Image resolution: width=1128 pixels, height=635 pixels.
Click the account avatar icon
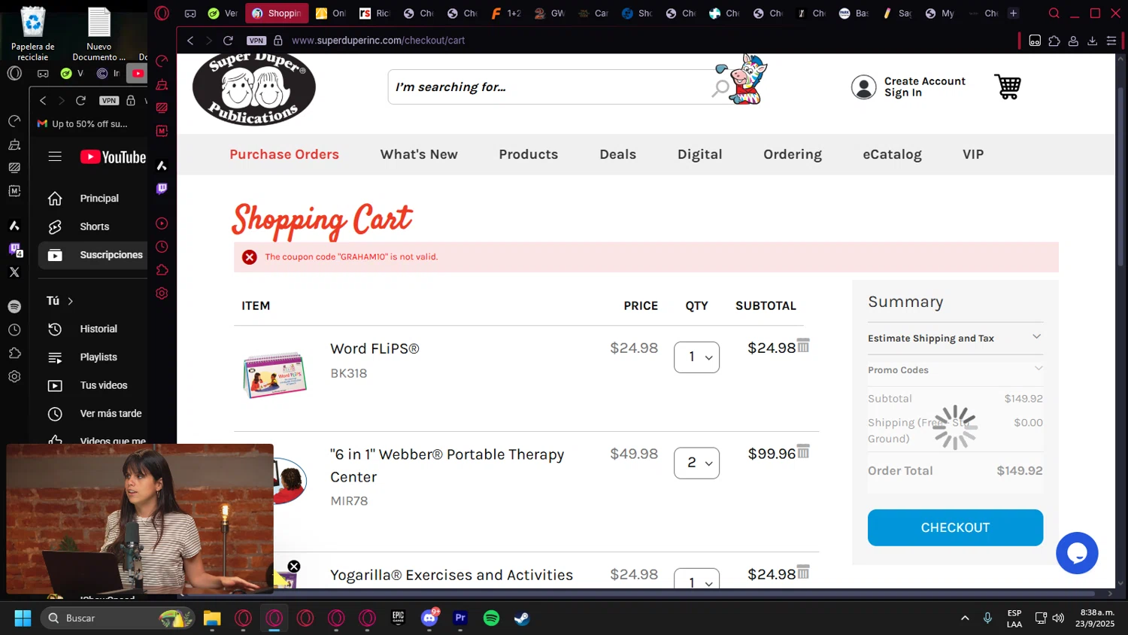click(x=863, y=87)
